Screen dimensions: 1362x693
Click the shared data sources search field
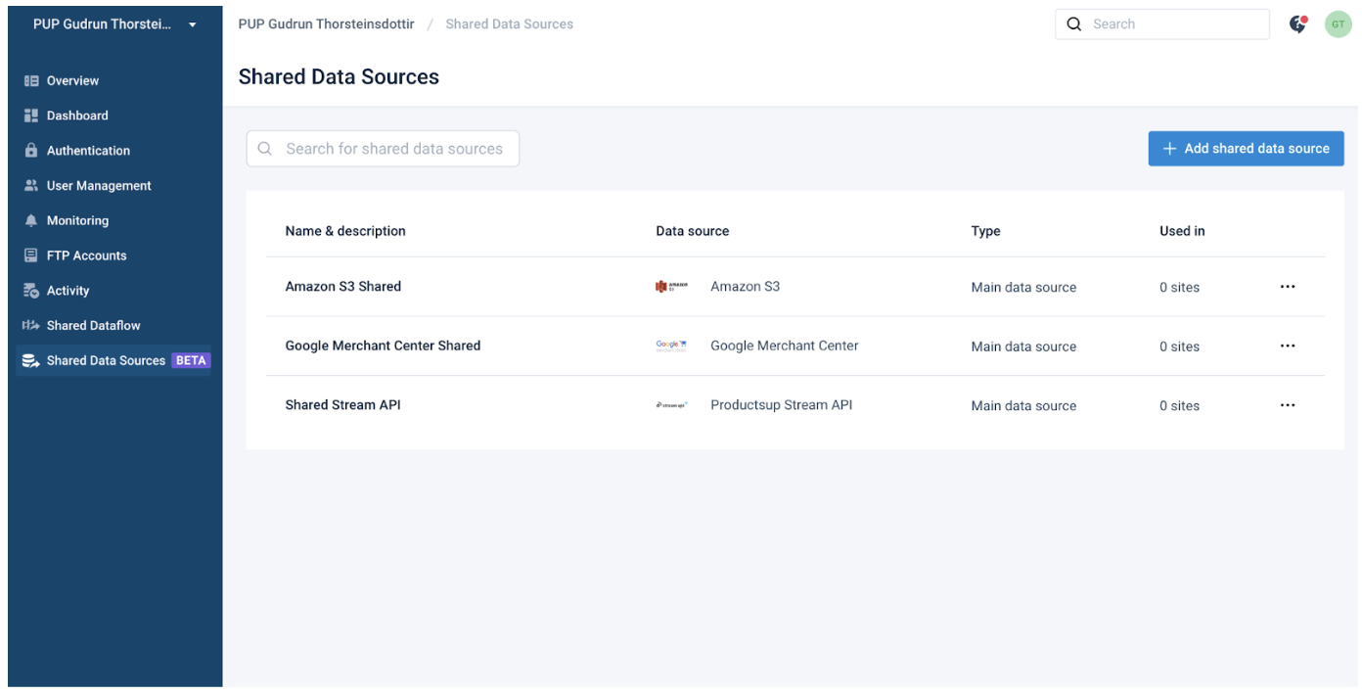[x=383, y=148]
